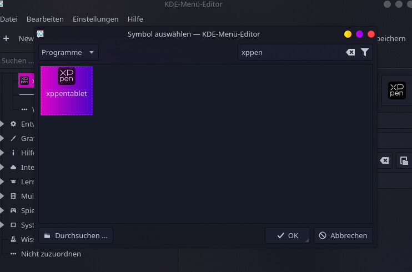Click the XP-Pen entry in the menu tree

tap(26, 80)
